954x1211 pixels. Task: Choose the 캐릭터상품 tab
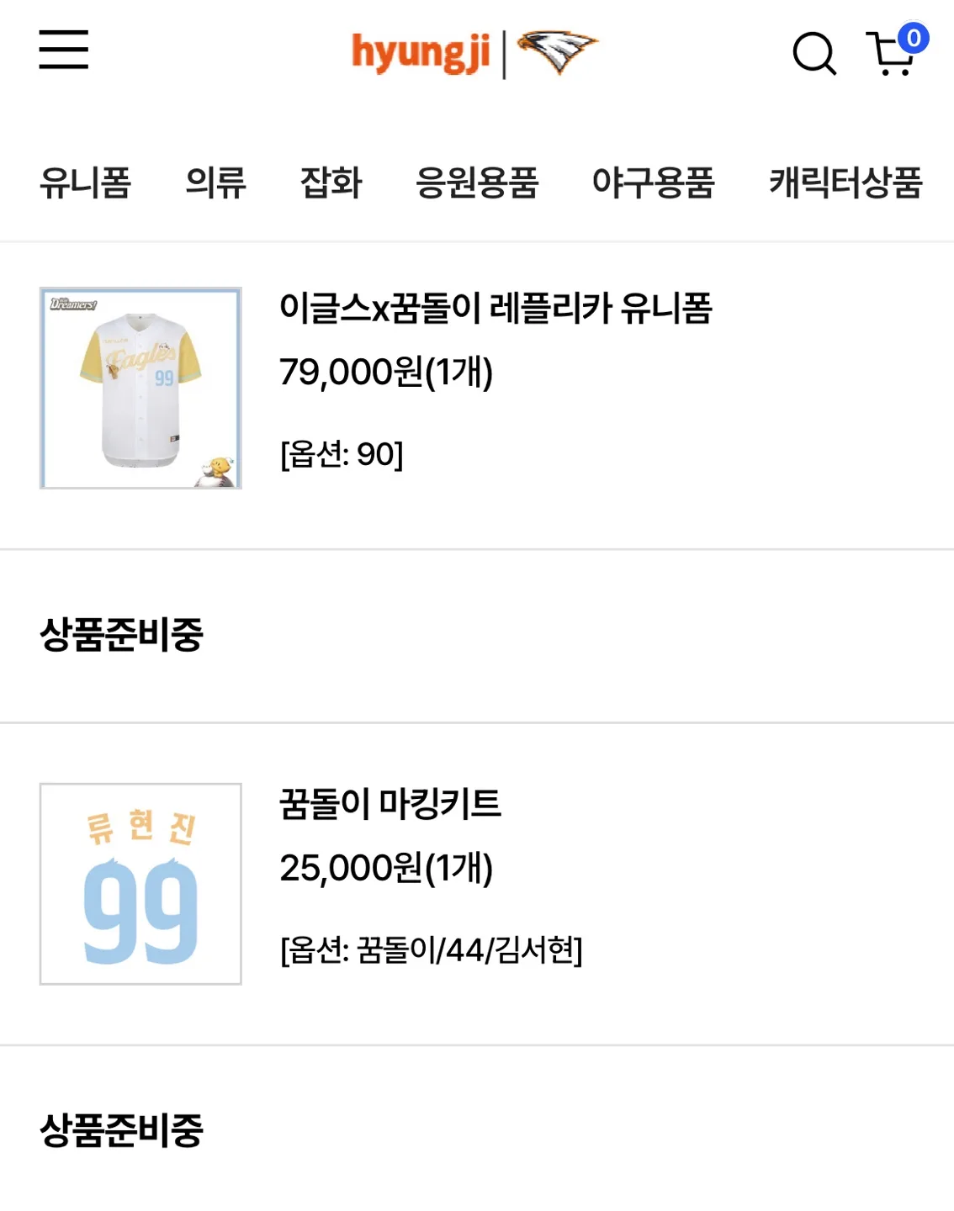tap(845, 182)
